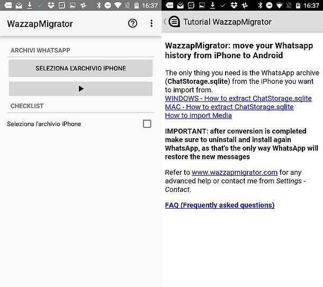This screenshot has height=287, width=323.
Task: Tap the mail notification icon in right status bar
Action: tap(180, 5)
